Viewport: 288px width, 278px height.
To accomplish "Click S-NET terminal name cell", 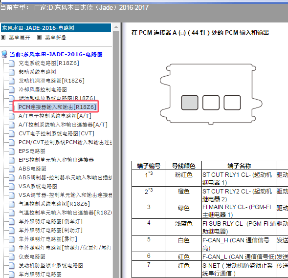I will (239, 269).
